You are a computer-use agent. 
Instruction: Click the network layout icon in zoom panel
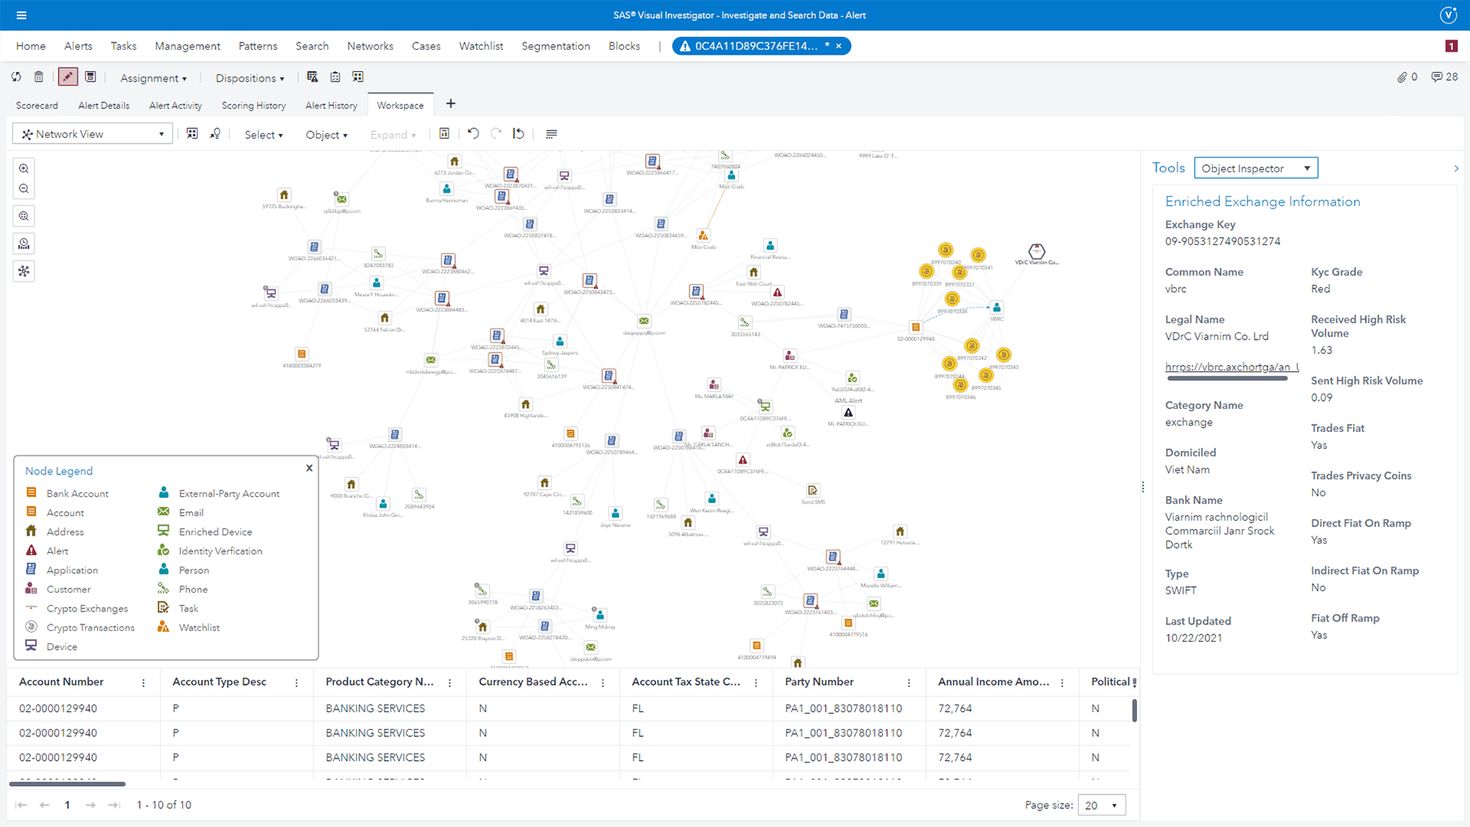(24, 271)
